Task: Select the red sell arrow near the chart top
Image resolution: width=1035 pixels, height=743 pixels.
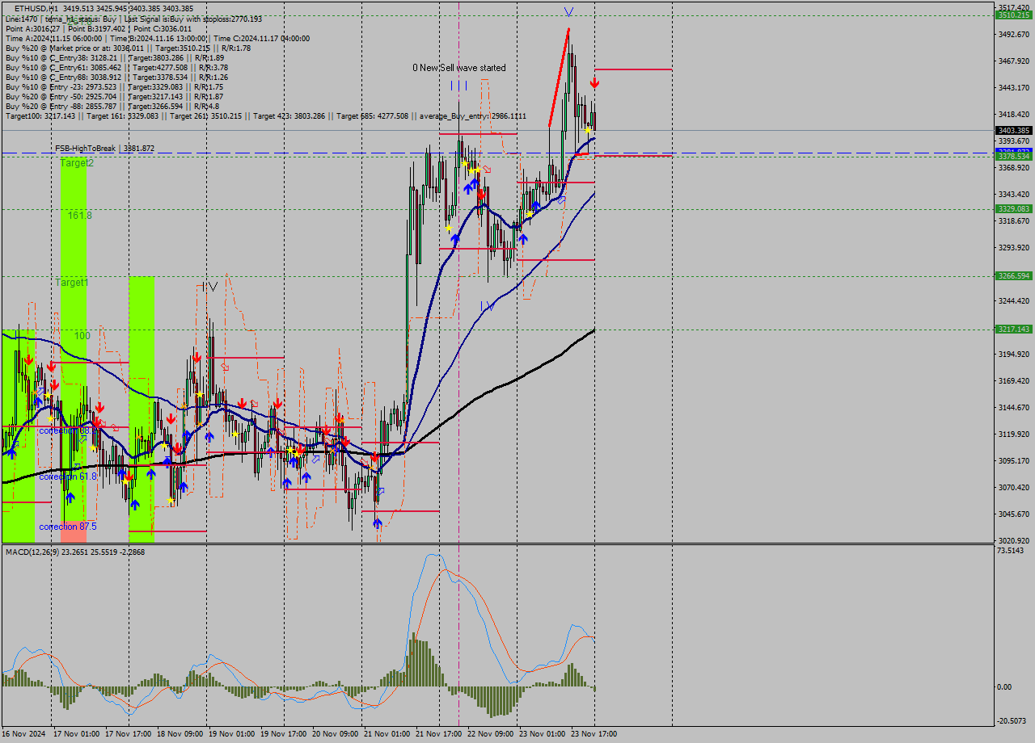Action: coord(594,82)
